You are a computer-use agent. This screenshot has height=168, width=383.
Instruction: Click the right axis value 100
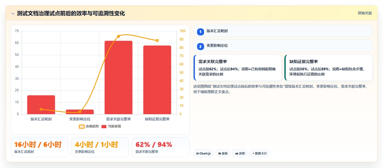pos(183,31)
